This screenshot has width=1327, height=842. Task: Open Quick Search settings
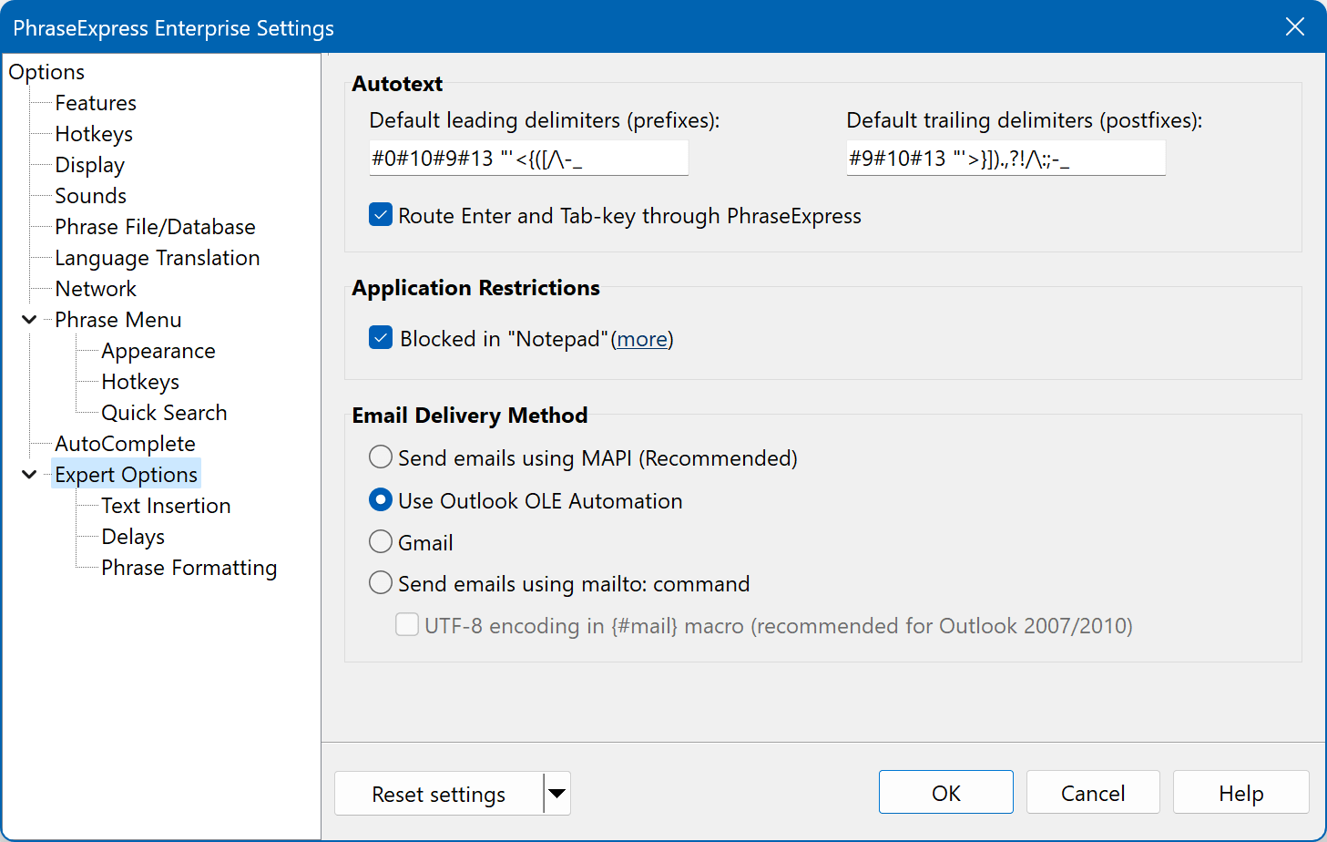tap(164, 413)
